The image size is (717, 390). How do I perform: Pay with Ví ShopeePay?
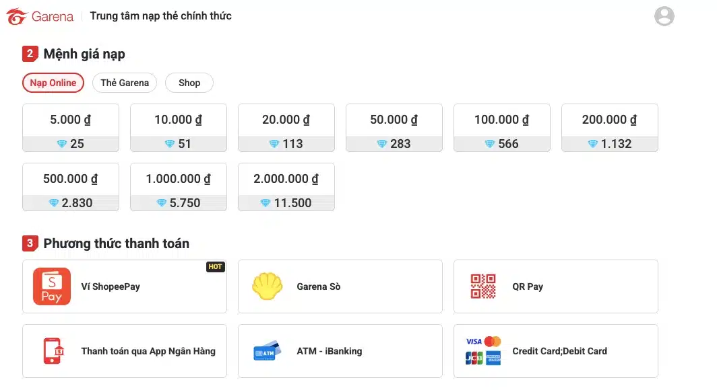(125, 286)
